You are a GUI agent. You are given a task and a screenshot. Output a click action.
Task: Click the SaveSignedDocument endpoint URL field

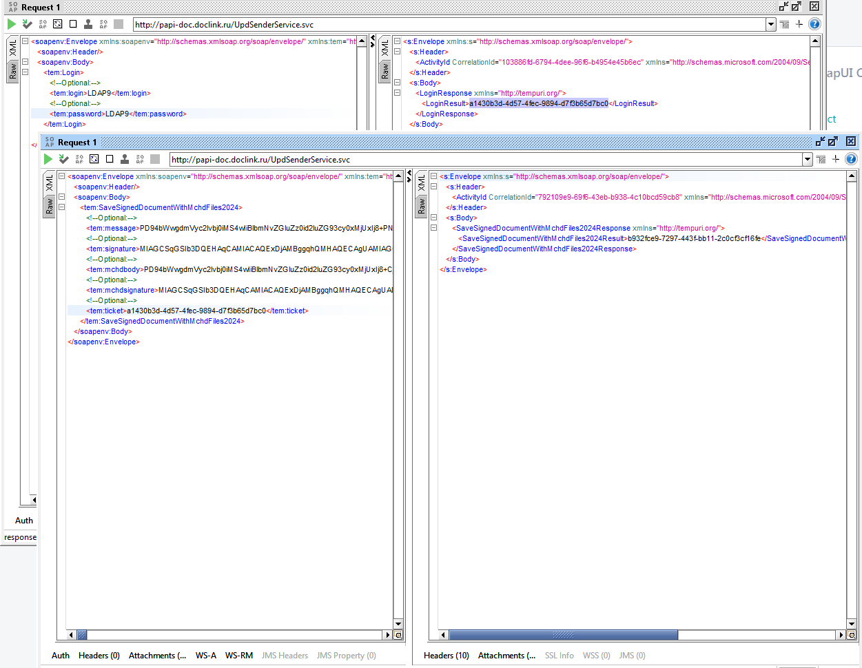click(x=486, y=159)
